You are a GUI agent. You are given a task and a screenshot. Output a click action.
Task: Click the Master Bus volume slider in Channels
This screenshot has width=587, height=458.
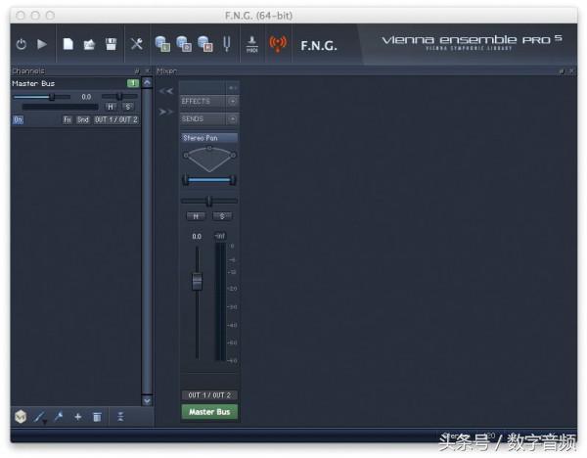(41, 97)
